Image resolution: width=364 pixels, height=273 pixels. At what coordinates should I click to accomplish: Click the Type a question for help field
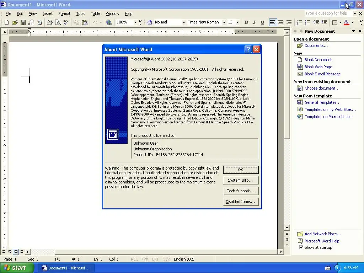point(328,14)
